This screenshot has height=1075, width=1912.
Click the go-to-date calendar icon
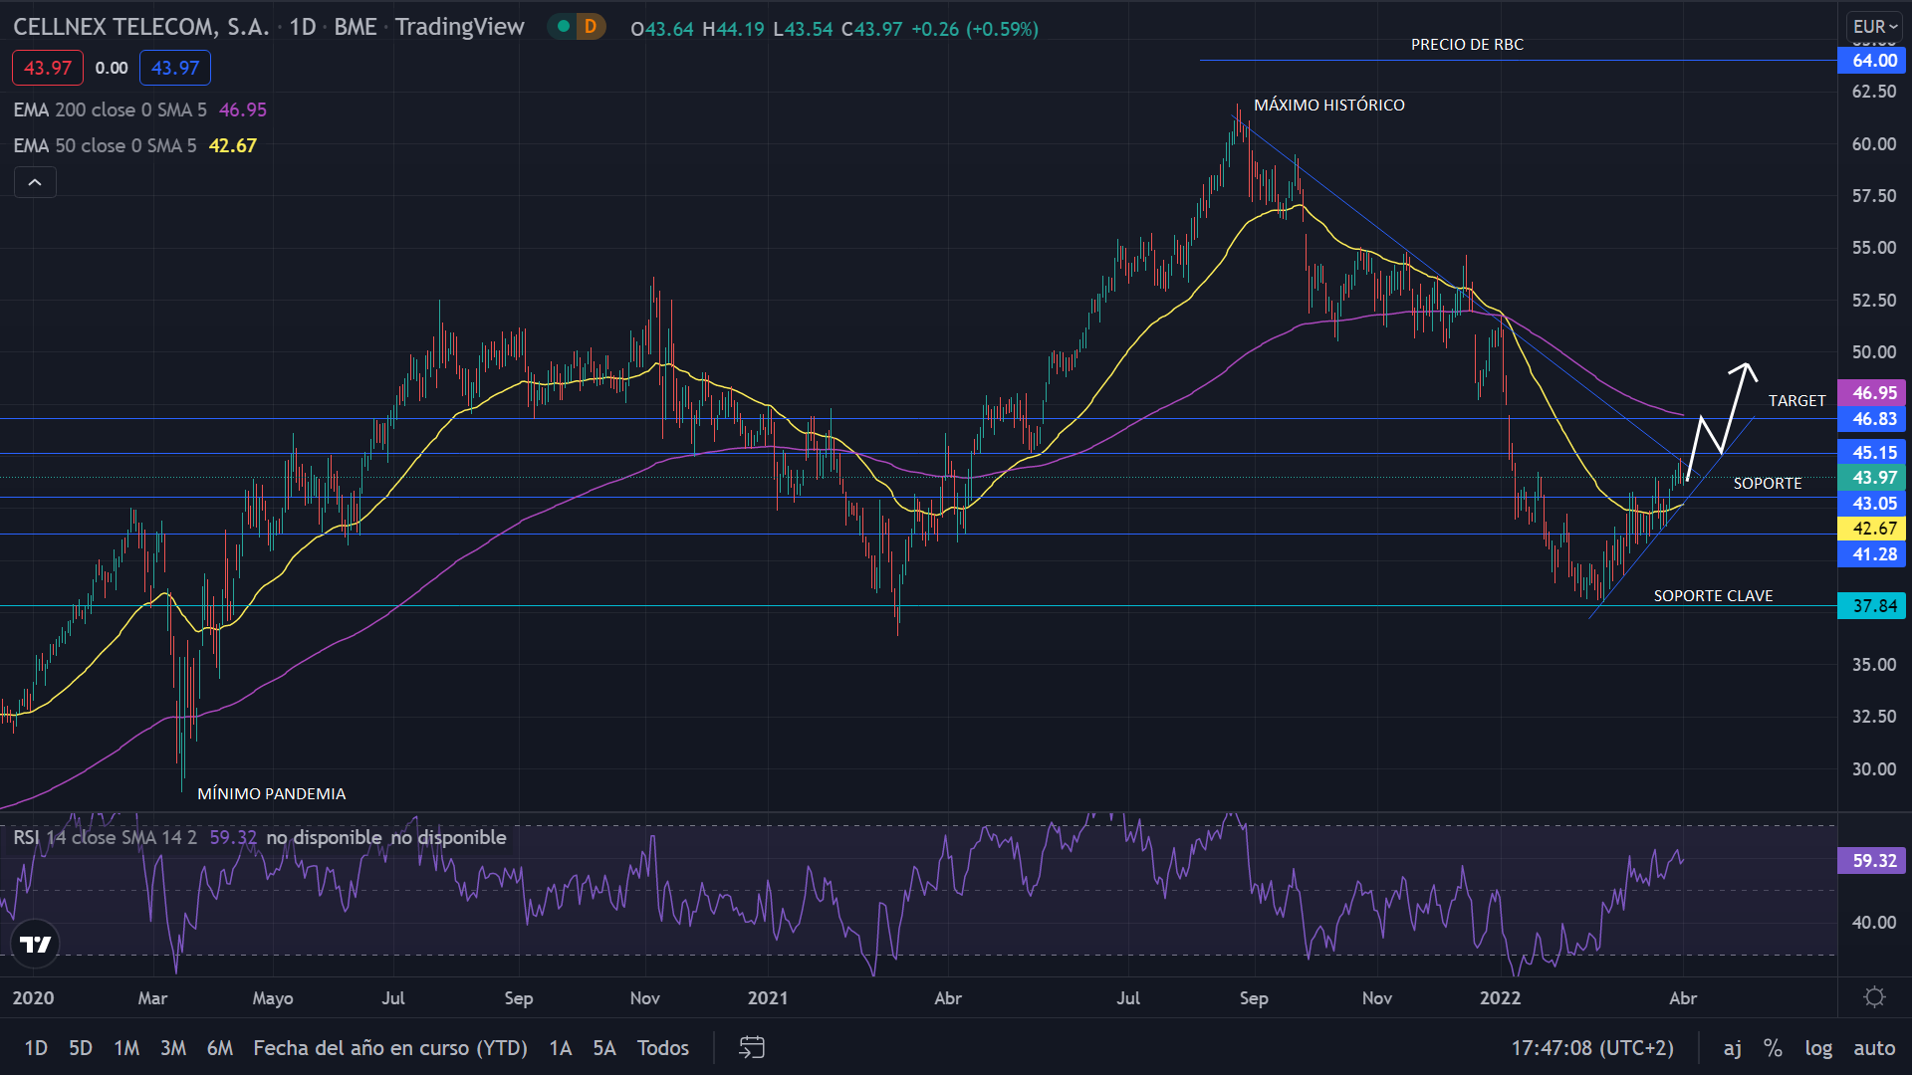tap(752, 1047)
